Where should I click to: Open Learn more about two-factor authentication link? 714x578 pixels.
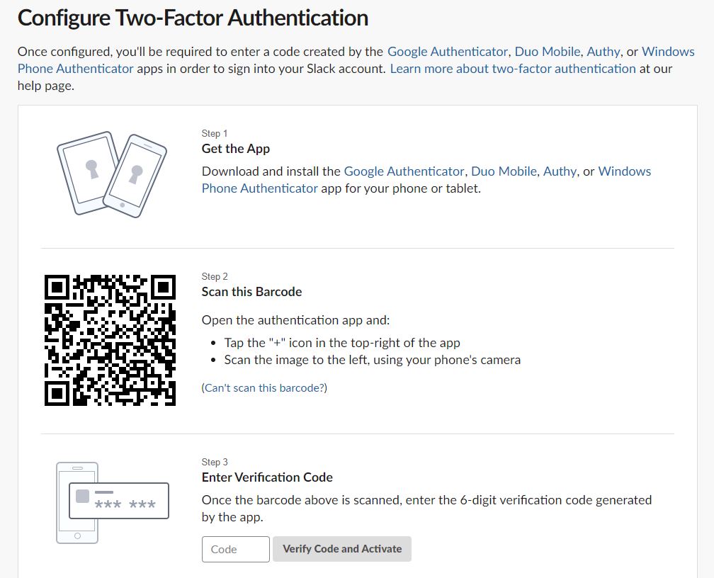point(513,69)
